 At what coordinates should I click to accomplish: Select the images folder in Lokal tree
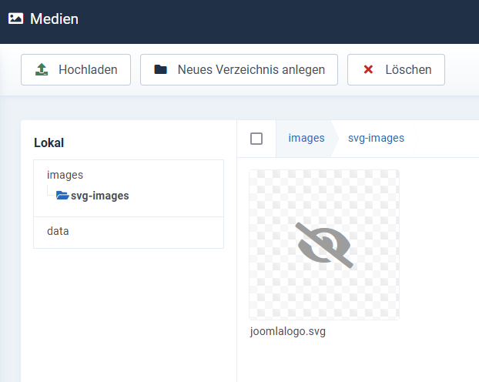click(65, 175)
